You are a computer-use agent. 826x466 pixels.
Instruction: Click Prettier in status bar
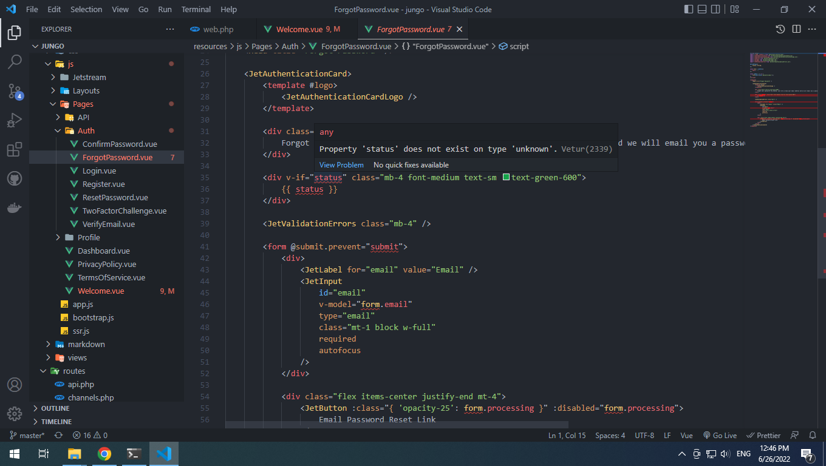764,435
